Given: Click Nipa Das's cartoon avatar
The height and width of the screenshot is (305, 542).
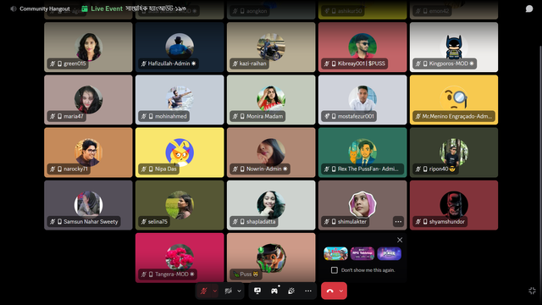Looking at the screenshot, I should point(180,152).
